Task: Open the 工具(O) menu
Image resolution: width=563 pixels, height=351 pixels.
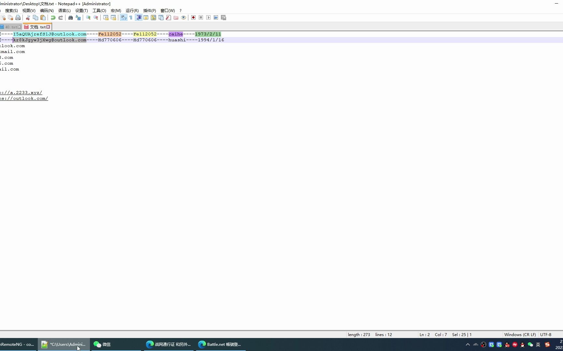Action: coord(99,10)
